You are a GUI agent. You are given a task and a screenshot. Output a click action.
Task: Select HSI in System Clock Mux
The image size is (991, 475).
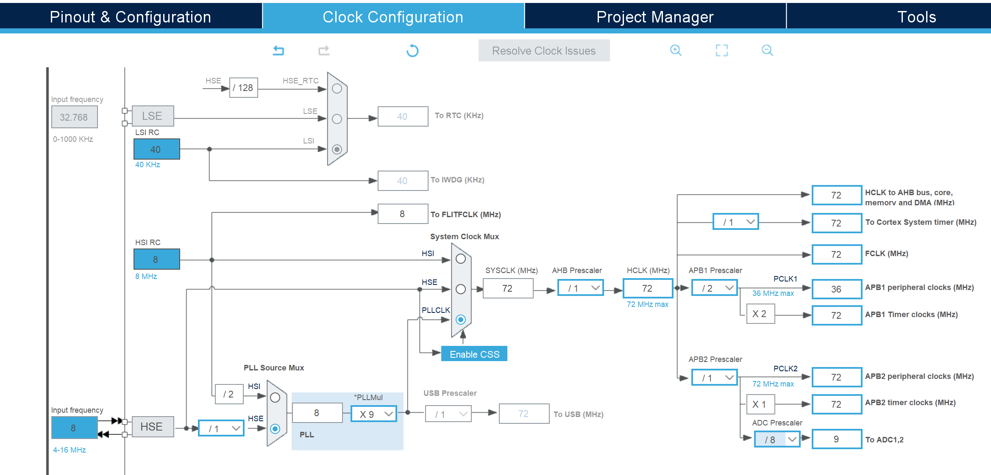[x=461, y=259]
